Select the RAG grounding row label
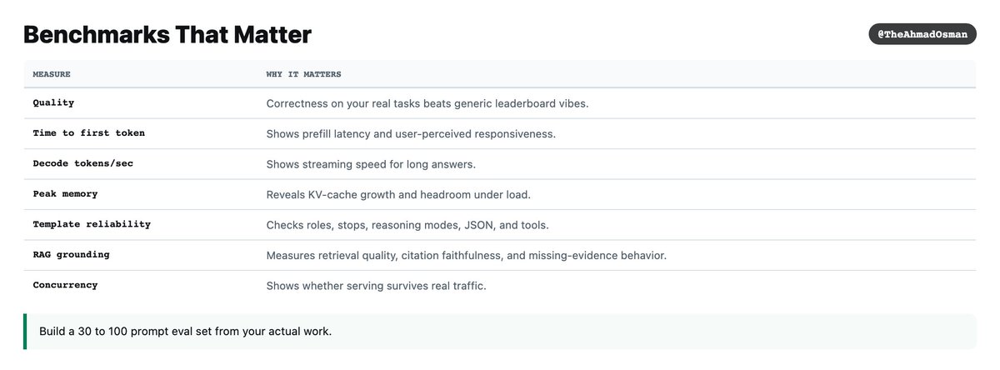This screenshot has height=370, width=1000. (71, 255)
